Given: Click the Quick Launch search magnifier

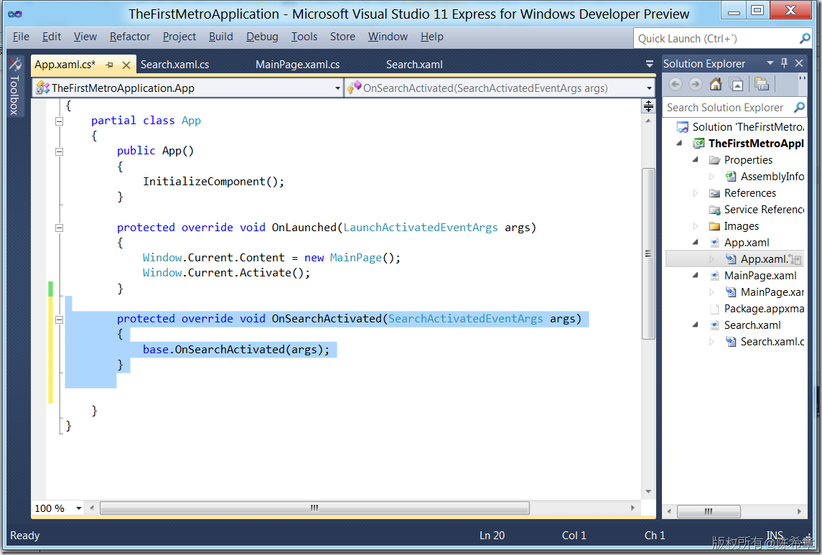Looking at the screenshot, I should pyautogui.click(x=805, y=38).
